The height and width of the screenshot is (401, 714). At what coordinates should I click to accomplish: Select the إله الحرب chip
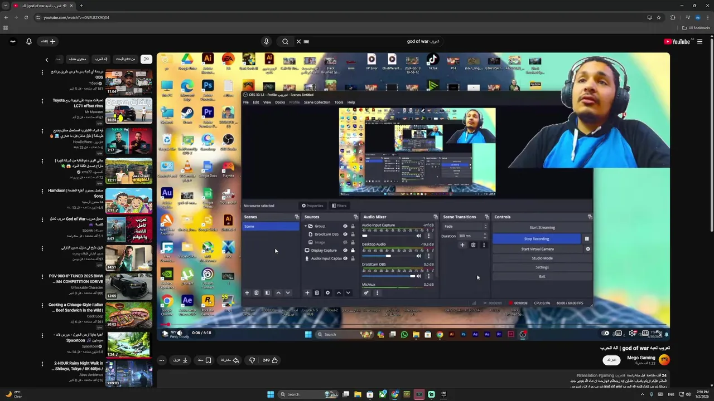[x=101, y=59]
